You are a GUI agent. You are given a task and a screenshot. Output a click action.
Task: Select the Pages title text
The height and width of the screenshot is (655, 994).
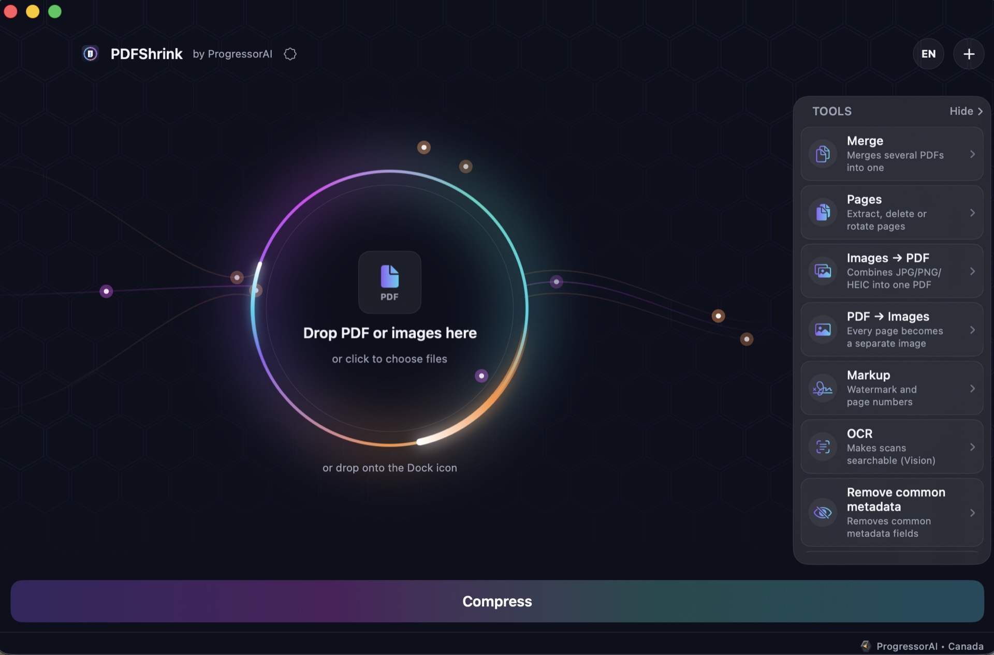click(x=864, y=199)
